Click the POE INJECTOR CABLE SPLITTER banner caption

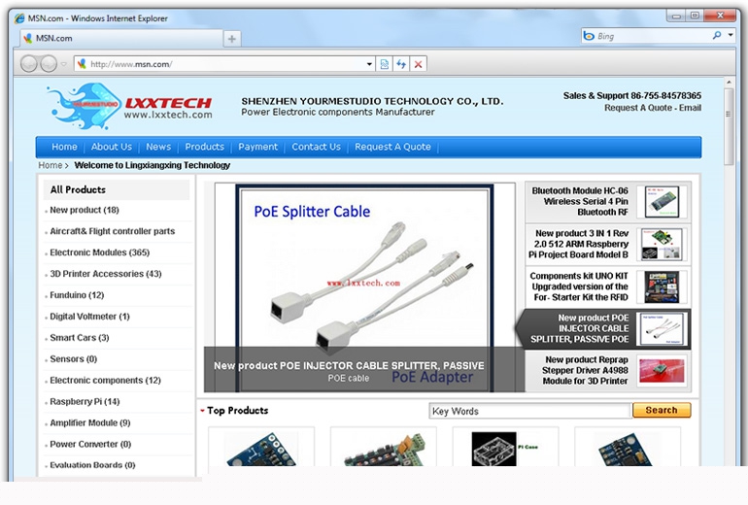(x=349, y=366)
